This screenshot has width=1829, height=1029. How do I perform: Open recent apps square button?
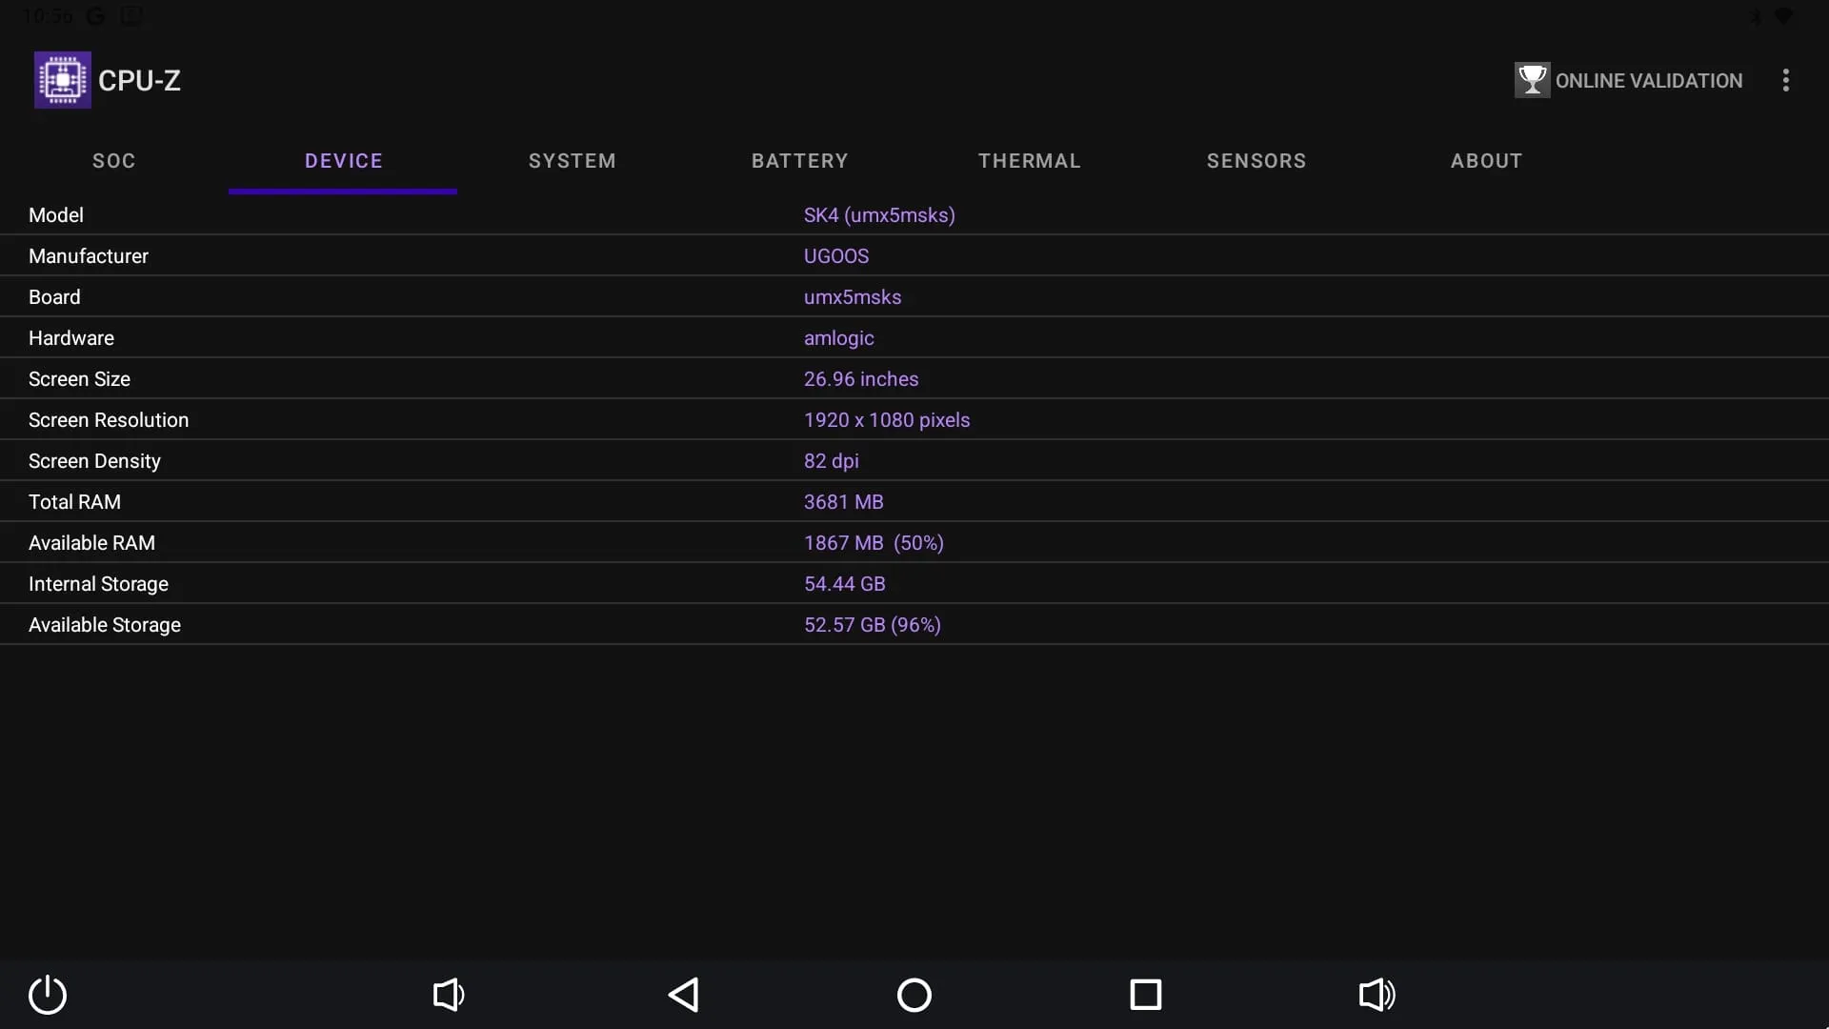tap(1145, 995)
